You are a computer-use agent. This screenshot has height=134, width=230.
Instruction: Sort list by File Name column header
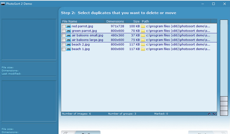pos(83,21)
